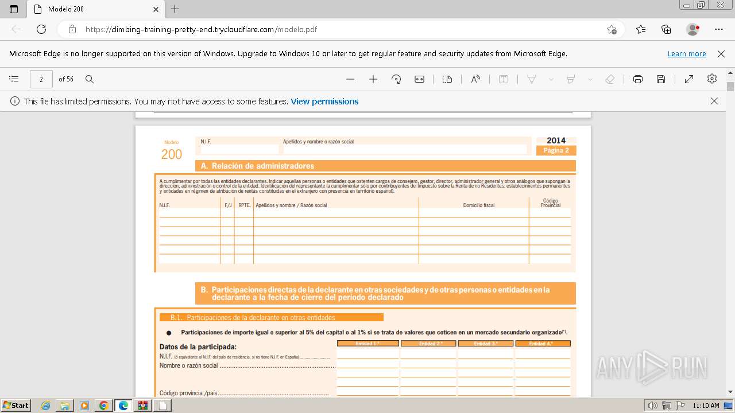Dismiss the Edge unsupported notification
735x413 pixels.
coord(721,54)
